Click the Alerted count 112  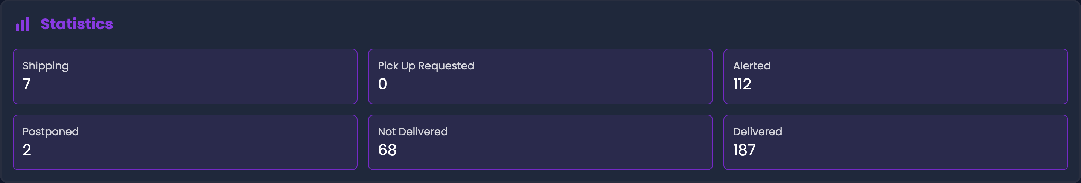point(742,84)
